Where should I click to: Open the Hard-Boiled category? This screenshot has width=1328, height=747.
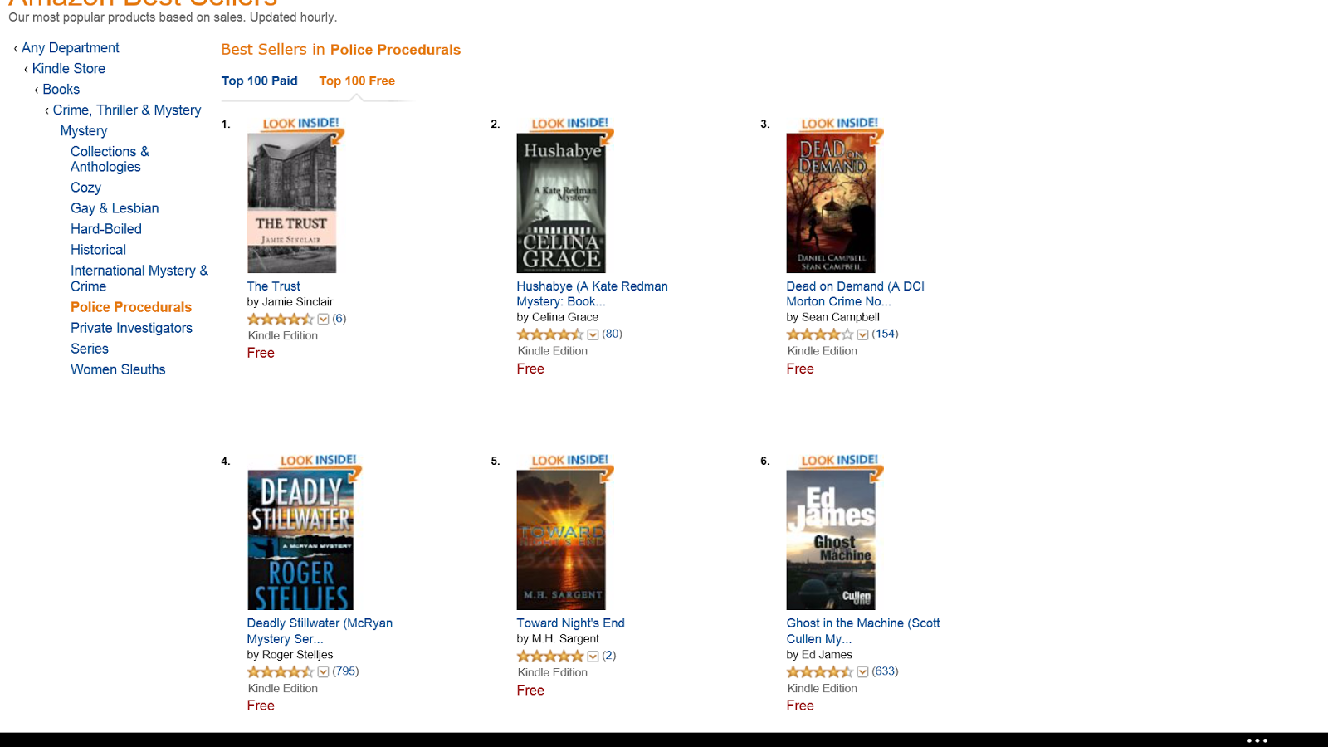(106, 229)
